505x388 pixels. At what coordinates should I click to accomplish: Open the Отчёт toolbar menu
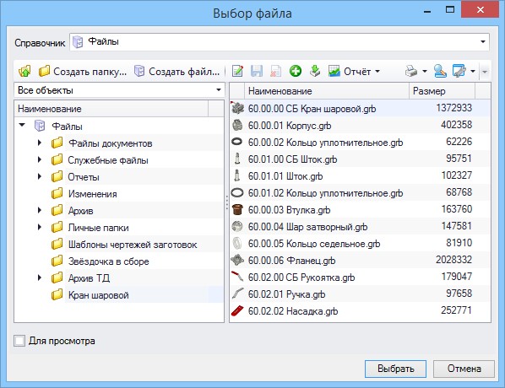point(354,71)
